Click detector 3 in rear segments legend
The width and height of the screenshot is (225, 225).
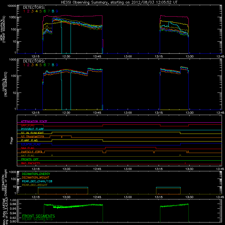[32, 65]
